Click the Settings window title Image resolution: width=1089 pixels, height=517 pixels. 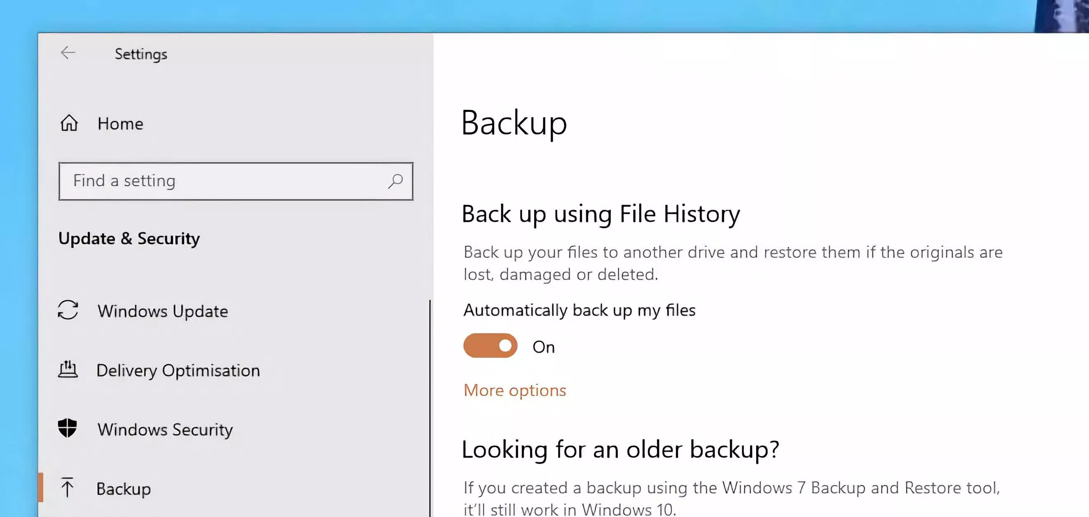[x=141, y=54]
